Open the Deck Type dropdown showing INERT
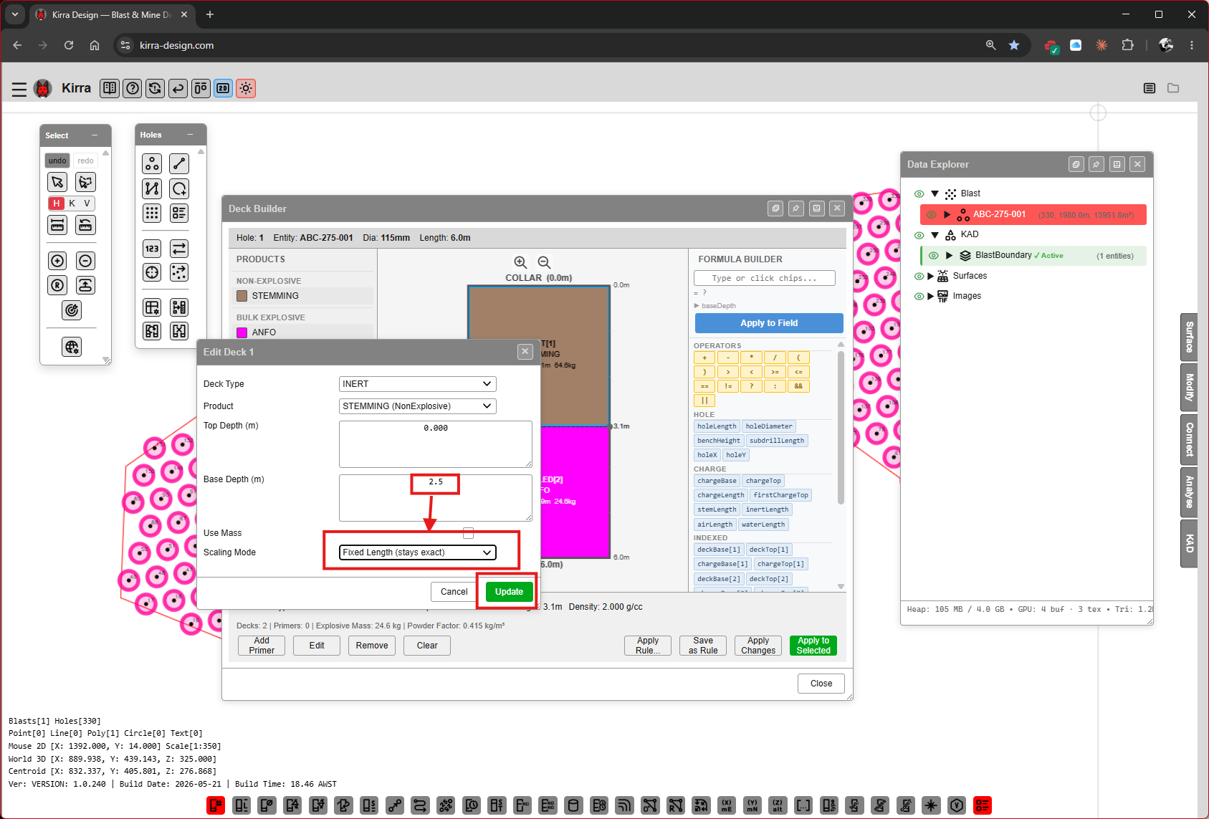 (417, 384)
